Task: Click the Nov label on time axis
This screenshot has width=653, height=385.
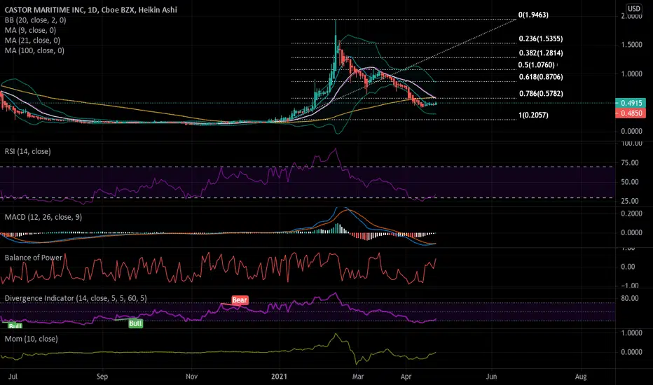Action: click(x=191, y=377)
